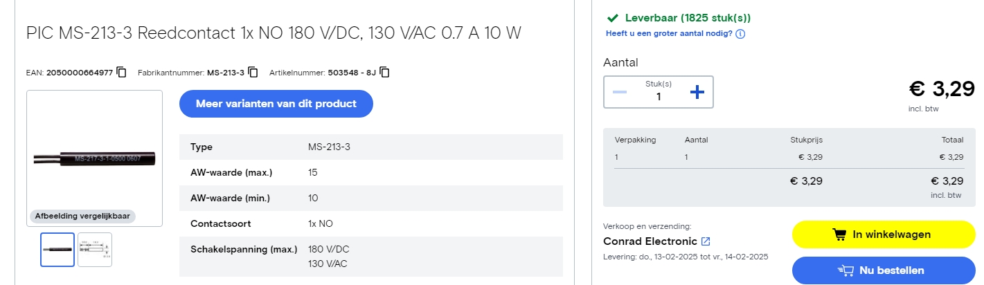Copy the EAN number icon
The width and height of the screenshot is (984, 285).
tap(121, 72)
